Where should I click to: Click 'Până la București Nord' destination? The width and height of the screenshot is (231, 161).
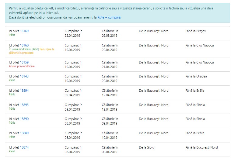(x=201, y=147)
